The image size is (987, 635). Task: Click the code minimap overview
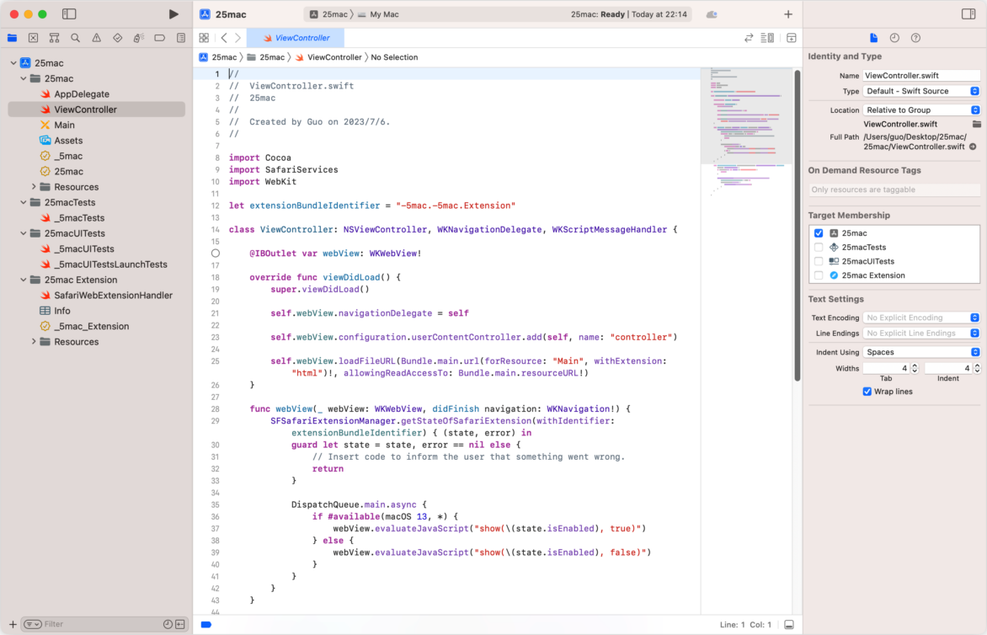[x=746, y=132]
